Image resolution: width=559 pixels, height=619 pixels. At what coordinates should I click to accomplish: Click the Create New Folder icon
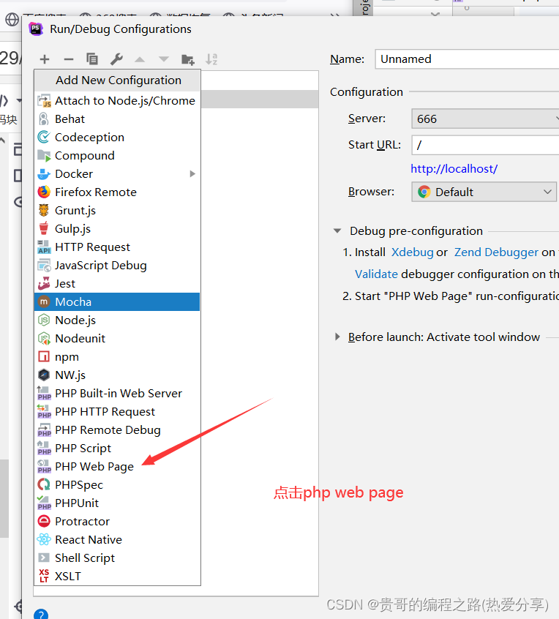point(188,59)
